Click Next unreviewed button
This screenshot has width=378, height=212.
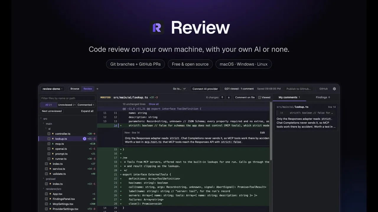pos(52,111)
